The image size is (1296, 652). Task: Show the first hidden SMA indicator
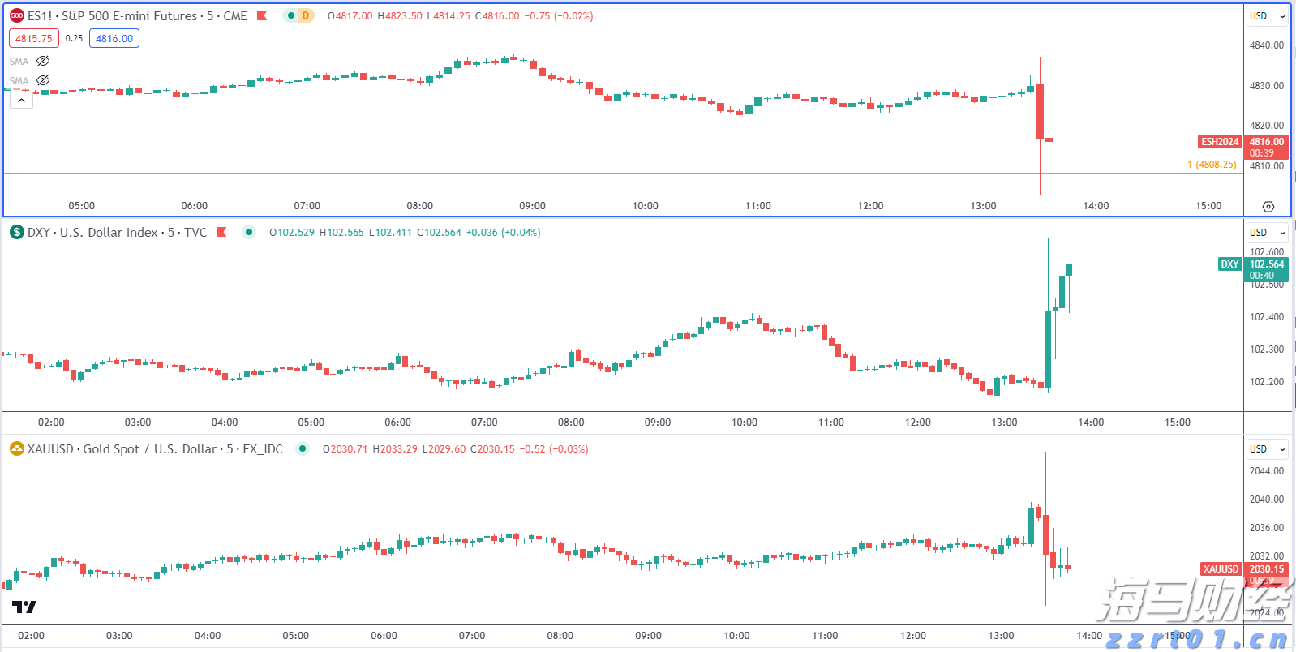pos(43,61)
